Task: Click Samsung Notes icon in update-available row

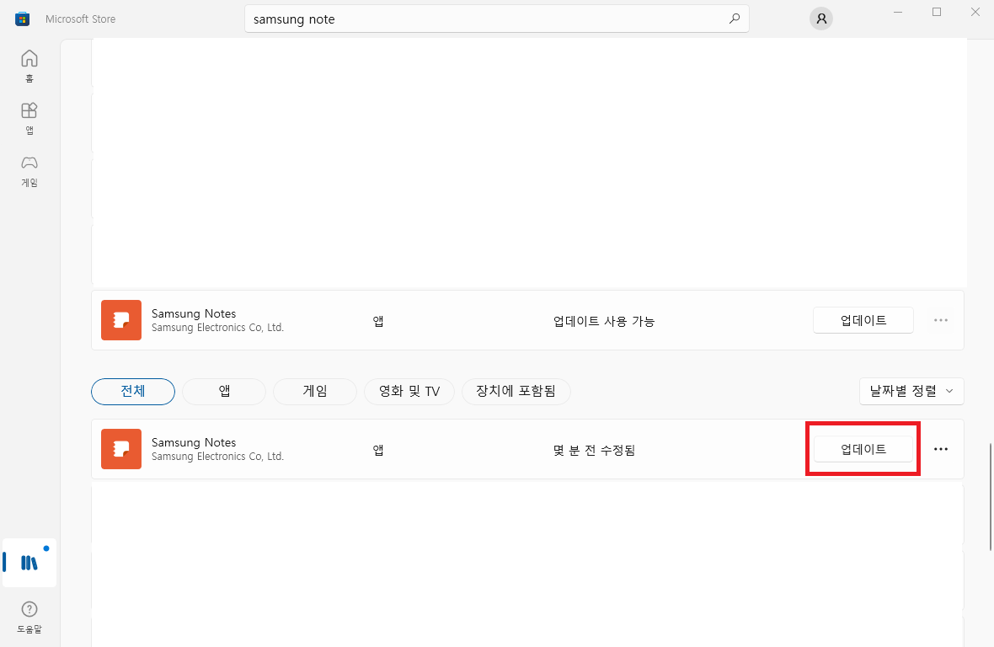Action: pos(121,320)
